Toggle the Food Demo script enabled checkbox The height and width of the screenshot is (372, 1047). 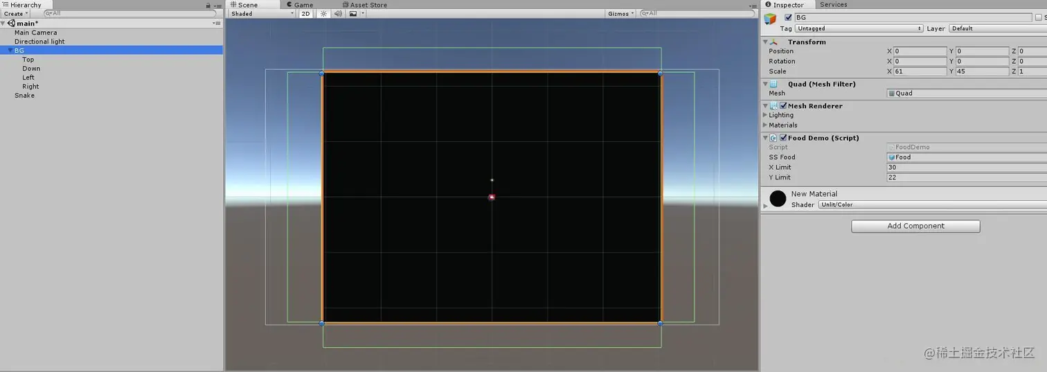click(x=783, y=138)
